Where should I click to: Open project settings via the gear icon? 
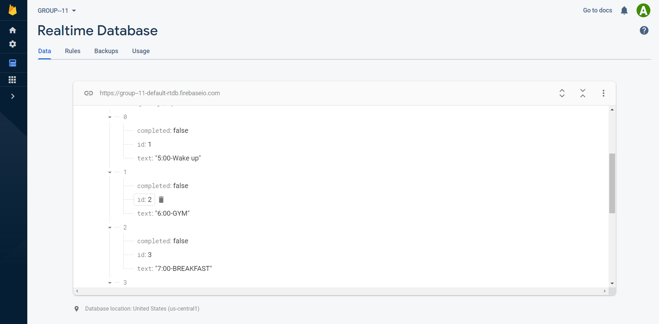tap(13, 44)
